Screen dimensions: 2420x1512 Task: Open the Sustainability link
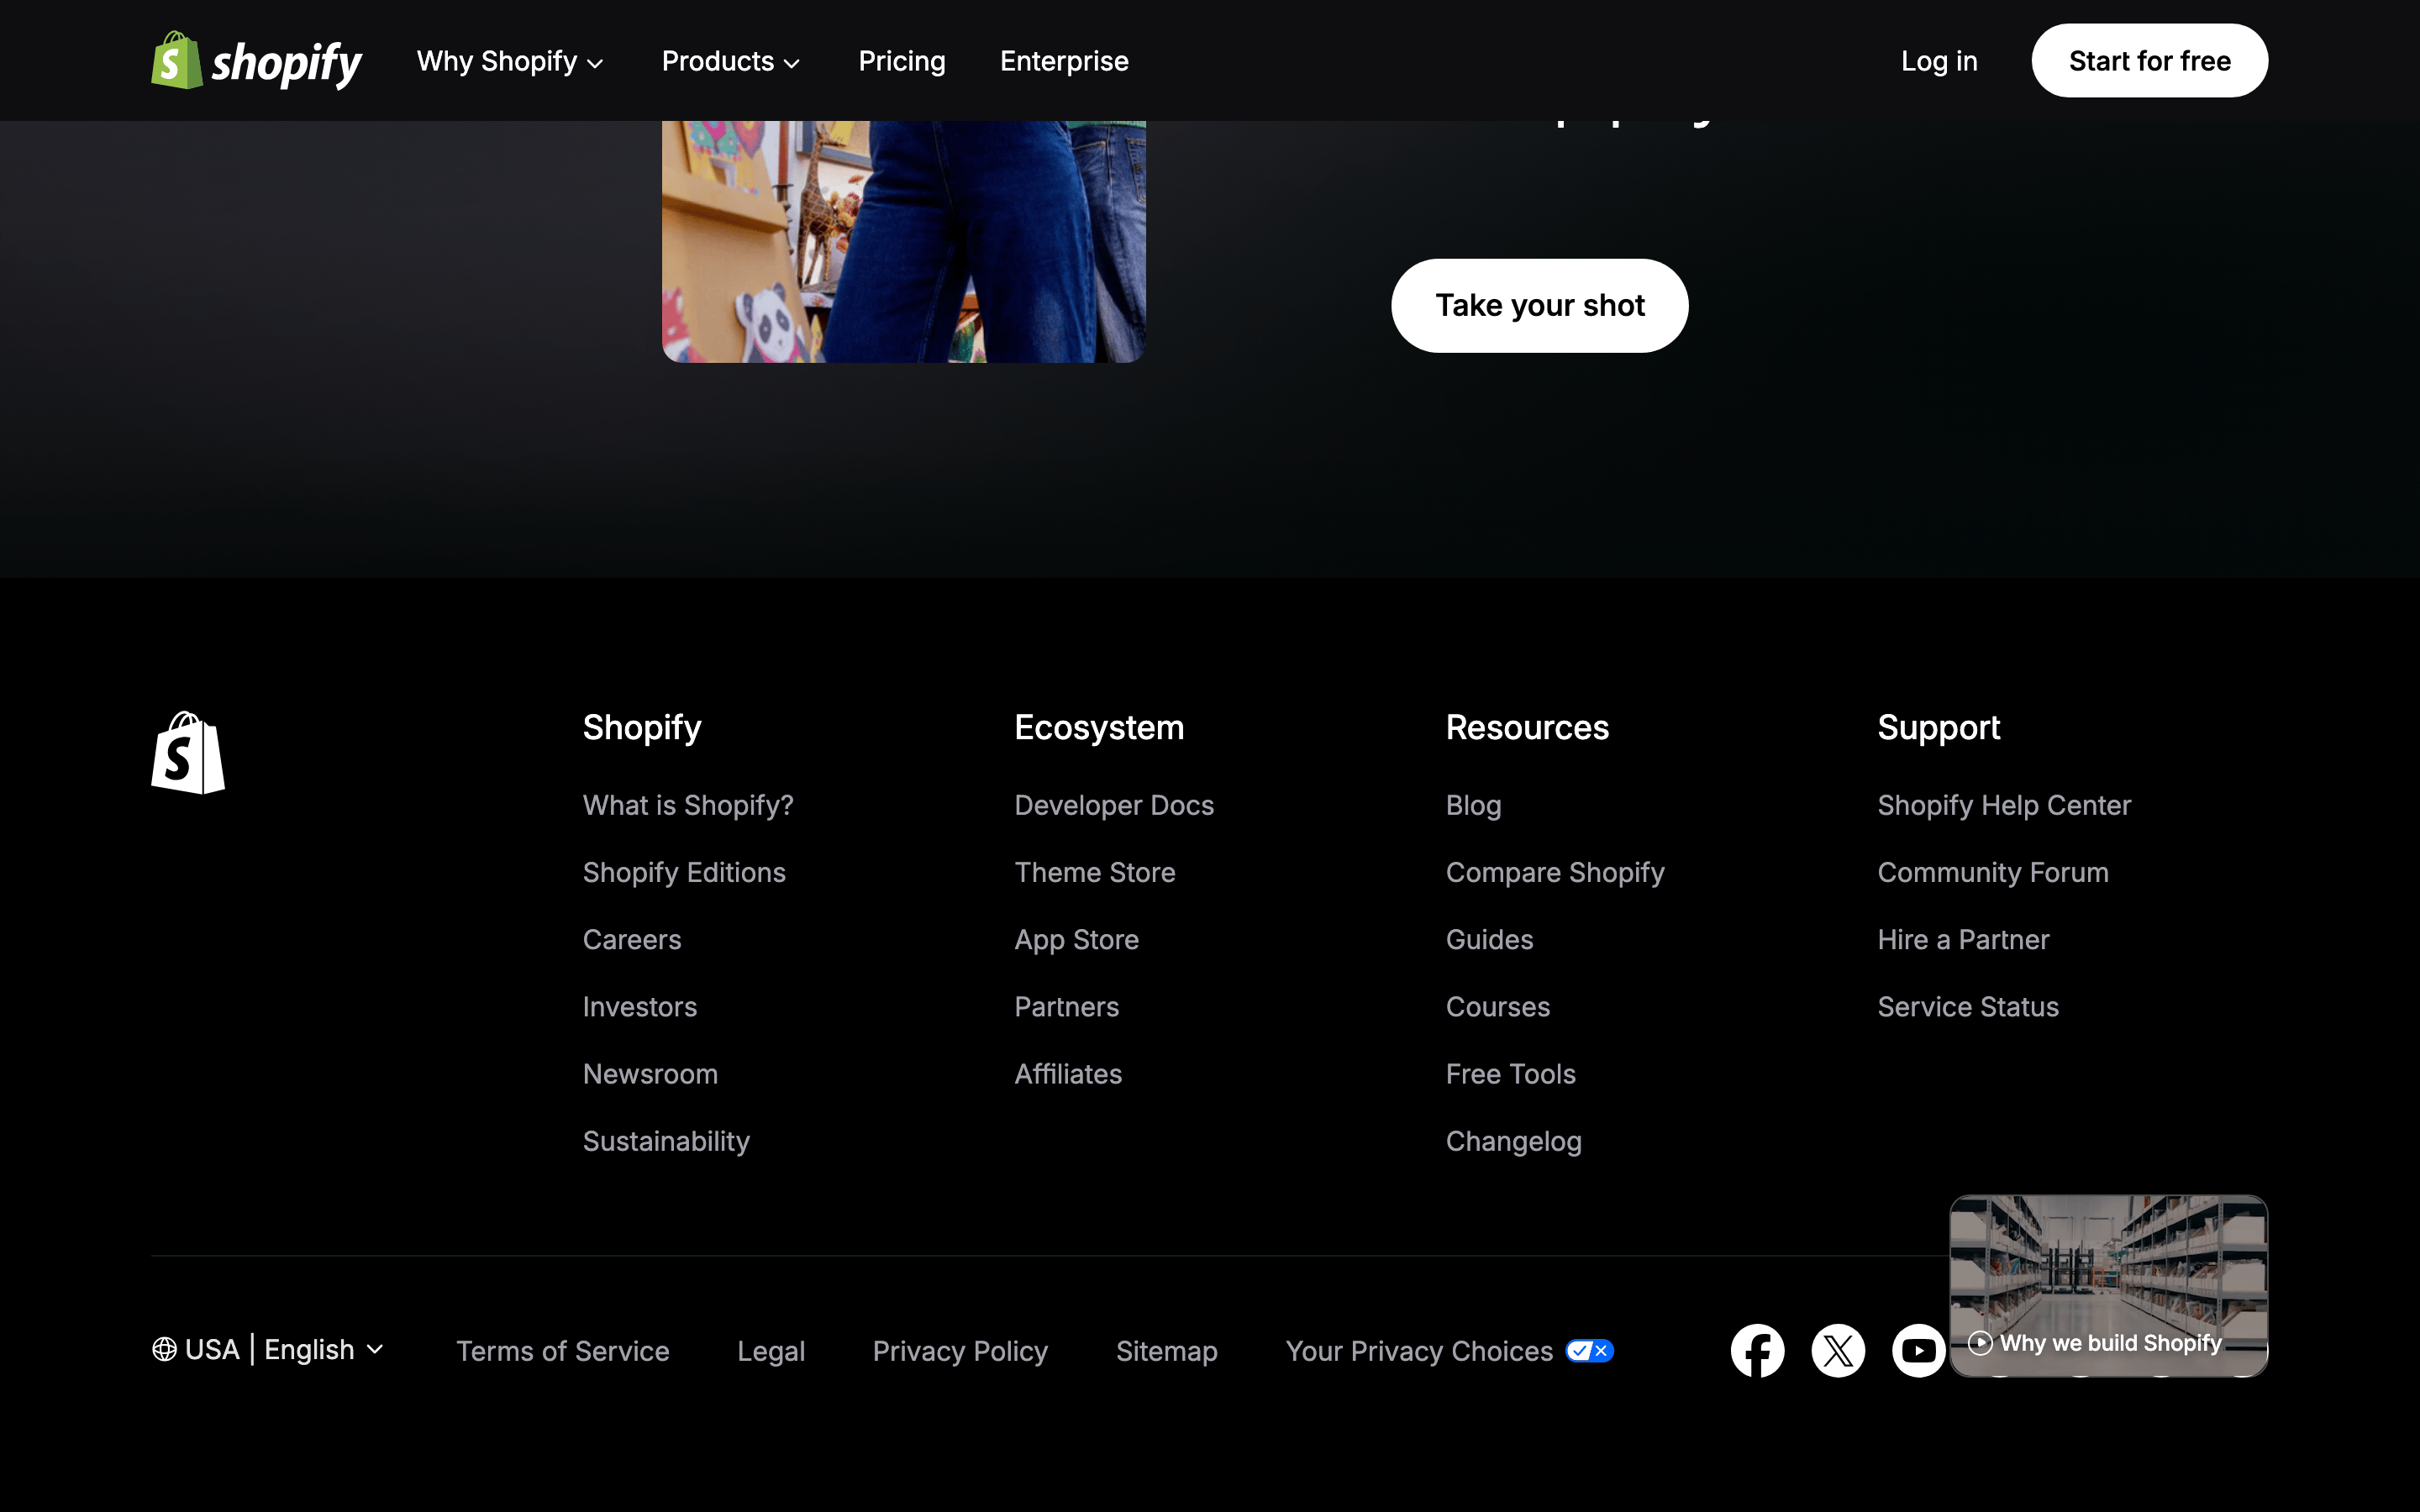666,1142
